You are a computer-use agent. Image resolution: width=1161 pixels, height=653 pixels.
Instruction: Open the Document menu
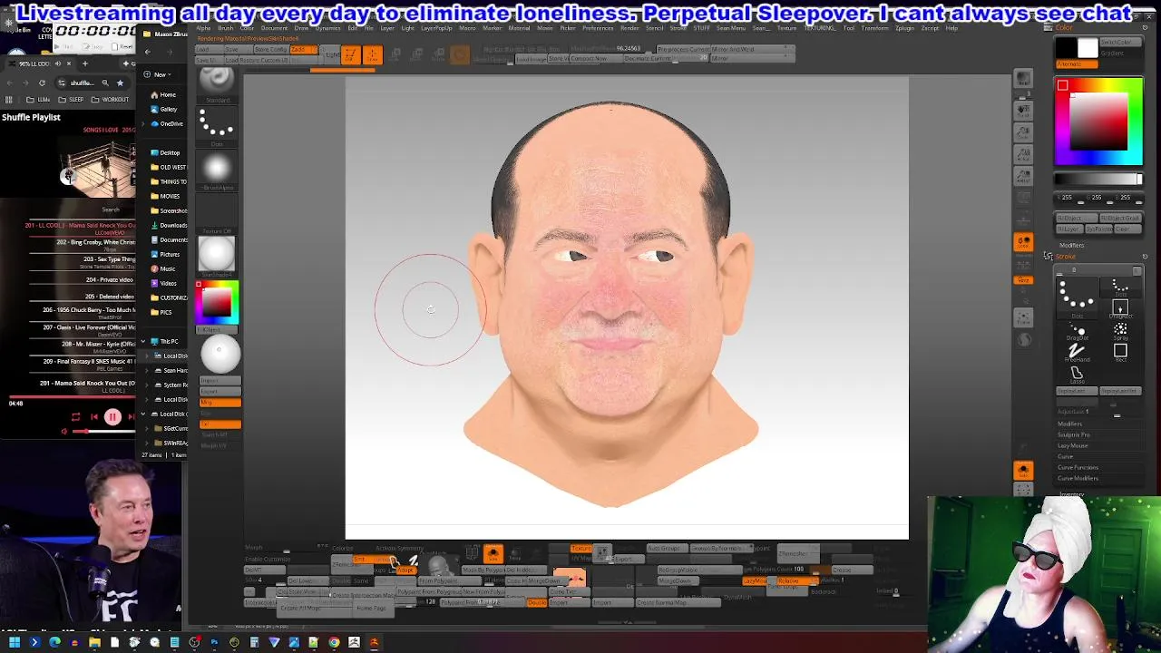[x=274, y=28]
